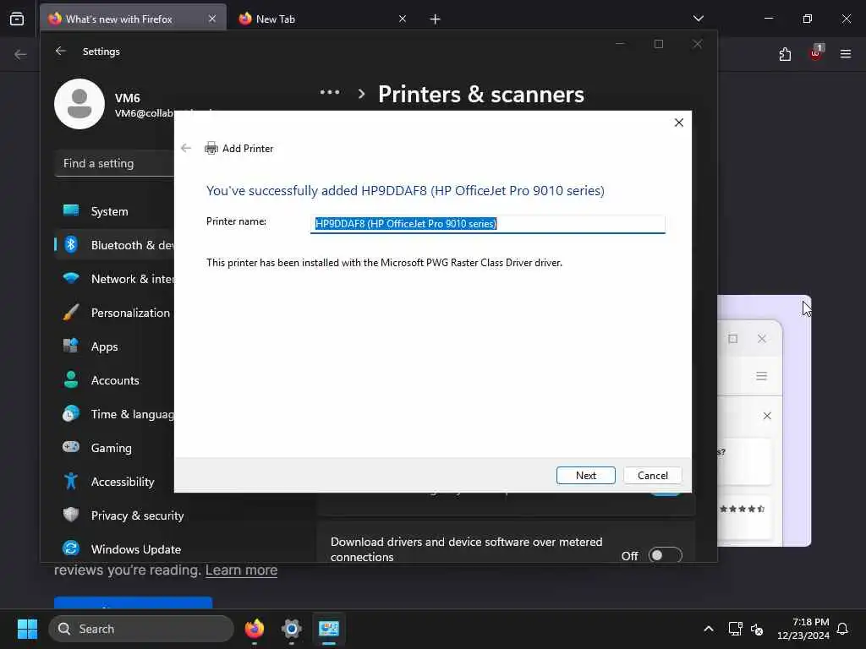Open the Personalization category
The width and height of the screenshot is (866, 649).
click(x=114, y=313)
